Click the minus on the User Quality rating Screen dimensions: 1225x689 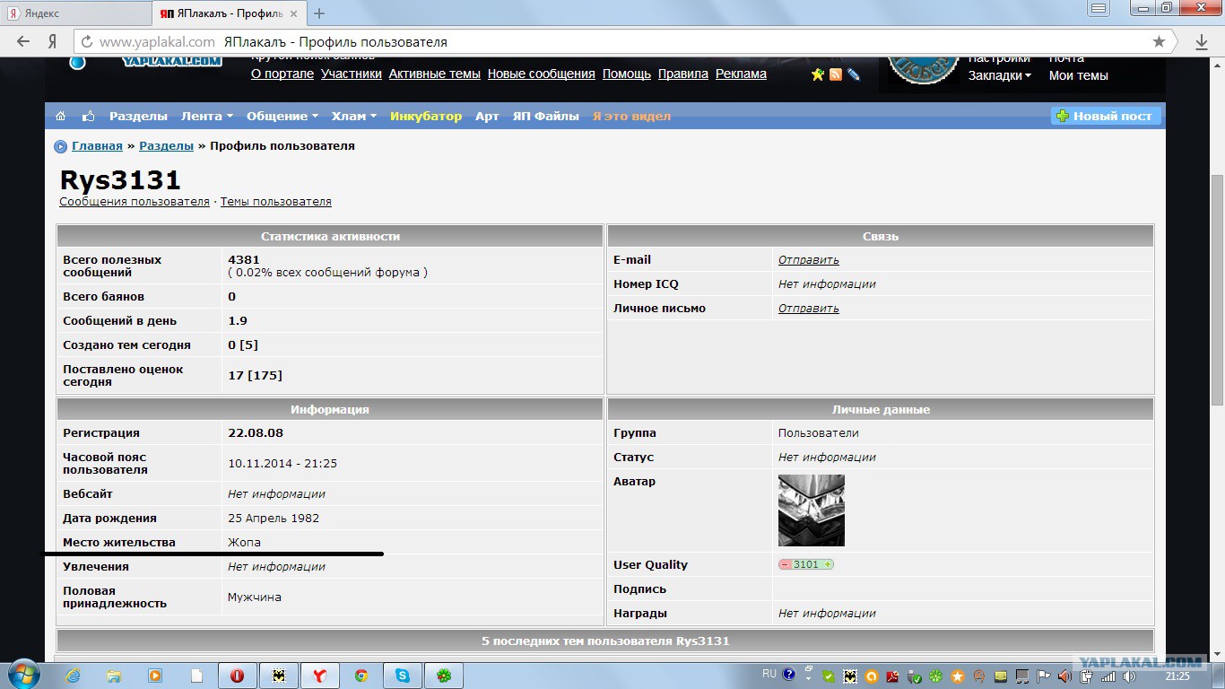(x=785, y=564)
